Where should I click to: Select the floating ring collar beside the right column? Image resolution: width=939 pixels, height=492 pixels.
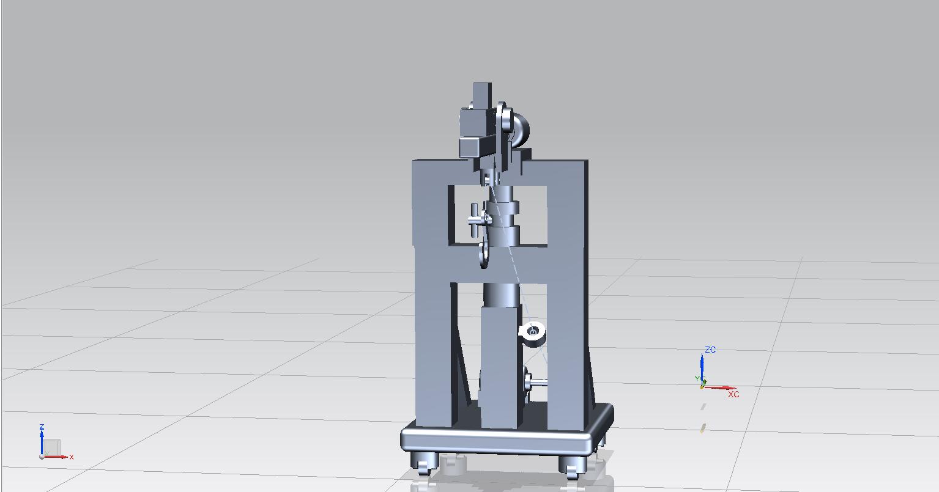[x=533, y=334]
